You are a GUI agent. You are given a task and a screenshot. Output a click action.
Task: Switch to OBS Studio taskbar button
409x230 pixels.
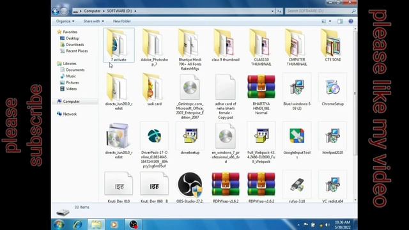(x=134, y=224)
